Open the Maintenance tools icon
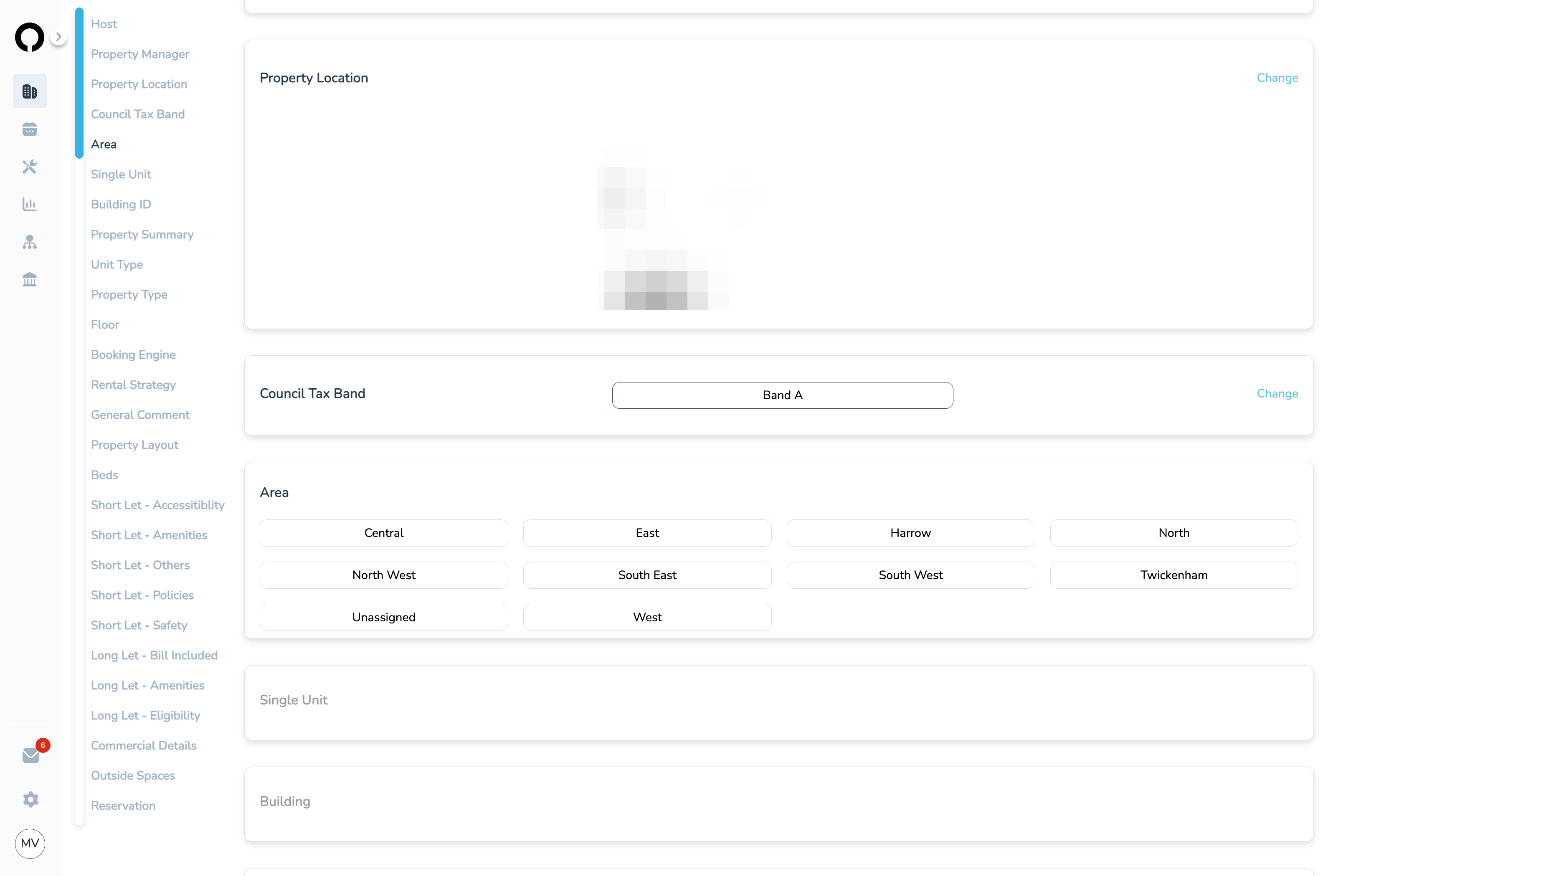The height and width of the screenshot is (876, 1541). [x=30, y=167]
